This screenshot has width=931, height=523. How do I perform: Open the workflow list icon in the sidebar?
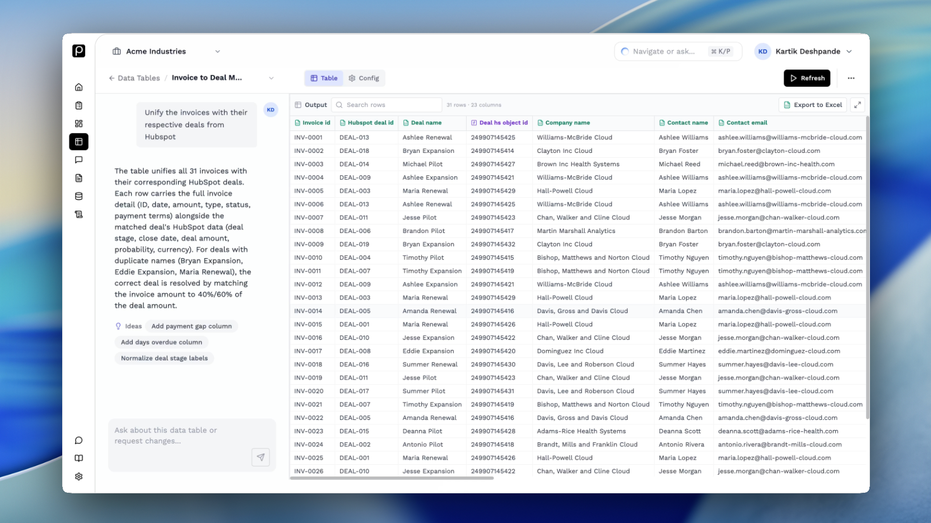point(79,214)
